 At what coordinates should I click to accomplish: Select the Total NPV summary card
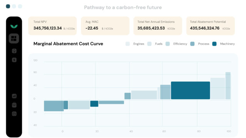(x=53, y=26)
